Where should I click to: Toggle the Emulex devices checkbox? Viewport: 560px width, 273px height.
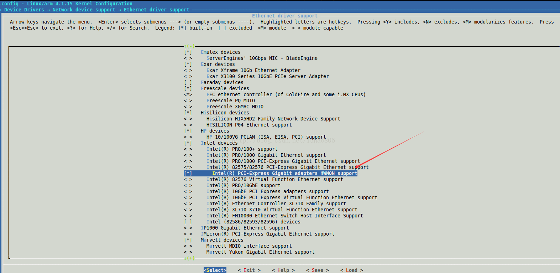pyautogui.click(x=188, y=52)
